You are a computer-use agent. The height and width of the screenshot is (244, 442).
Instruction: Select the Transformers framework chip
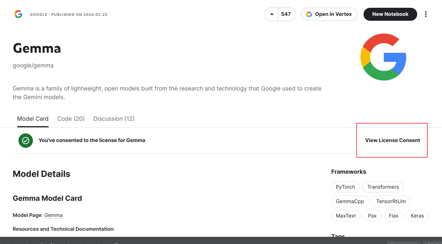(383, 187)
